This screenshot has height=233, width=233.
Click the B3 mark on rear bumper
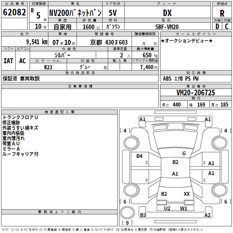[x=143, y=215]
